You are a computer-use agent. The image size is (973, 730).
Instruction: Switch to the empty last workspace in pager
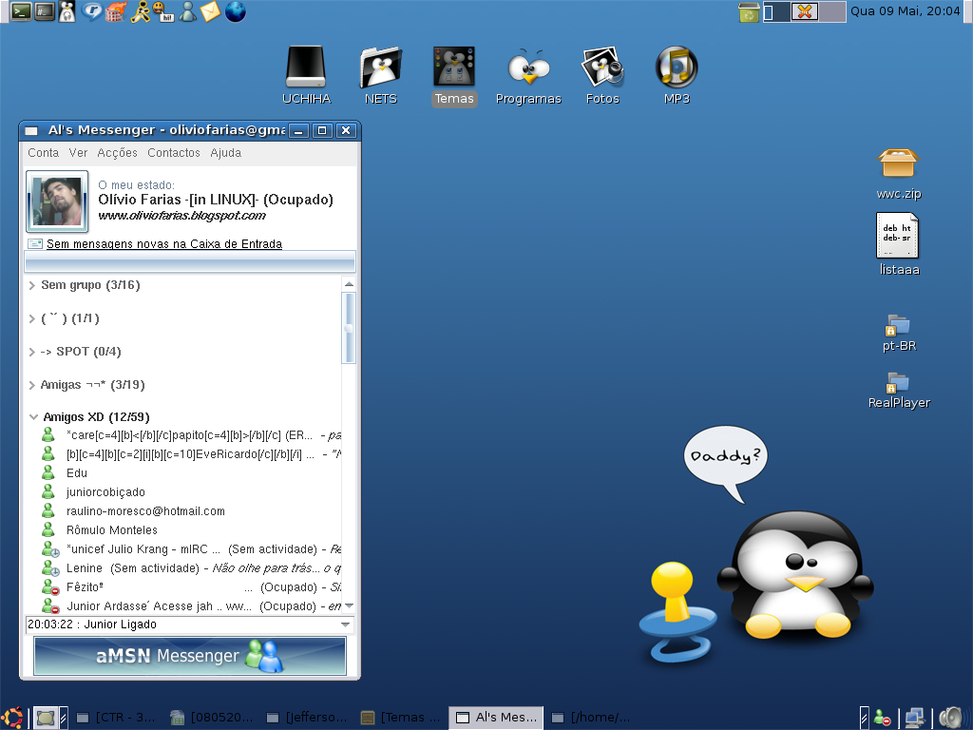[832, 11]
